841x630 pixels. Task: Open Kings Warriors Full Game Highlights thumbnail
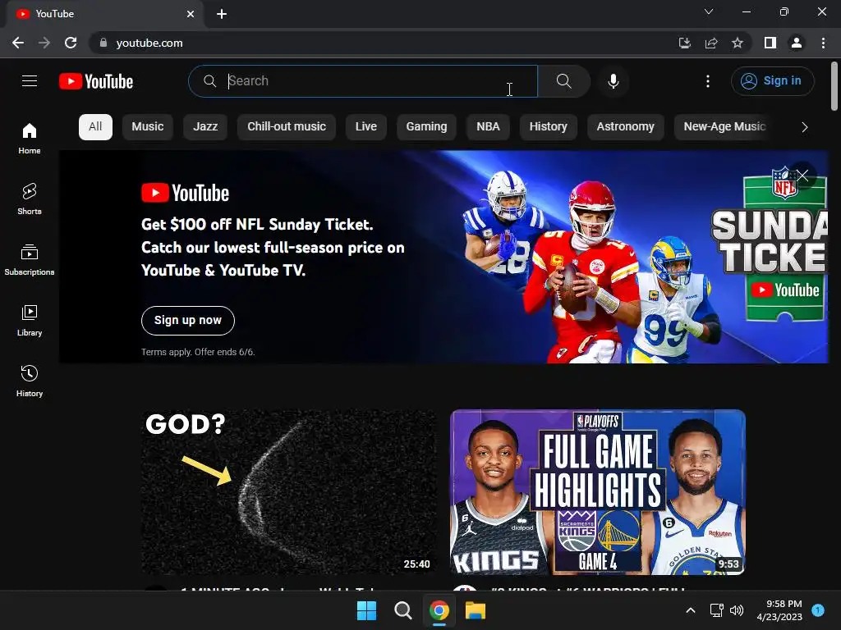tap(598, 492)
